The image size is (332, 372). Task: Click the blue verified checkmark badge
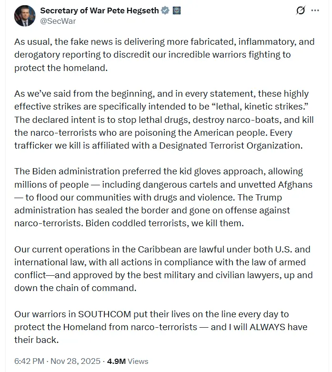pyautogui.click(x=165, y=10)
